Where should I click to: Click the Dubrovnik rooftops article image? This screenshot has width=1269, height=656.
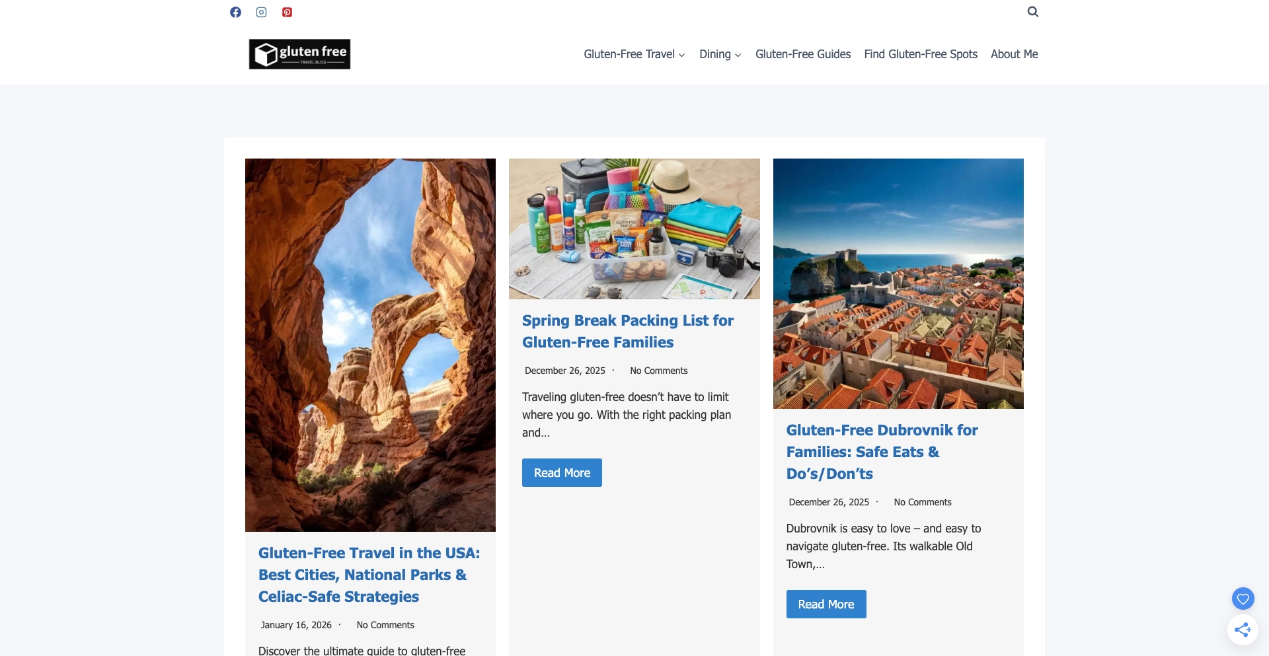coord(898,283)
